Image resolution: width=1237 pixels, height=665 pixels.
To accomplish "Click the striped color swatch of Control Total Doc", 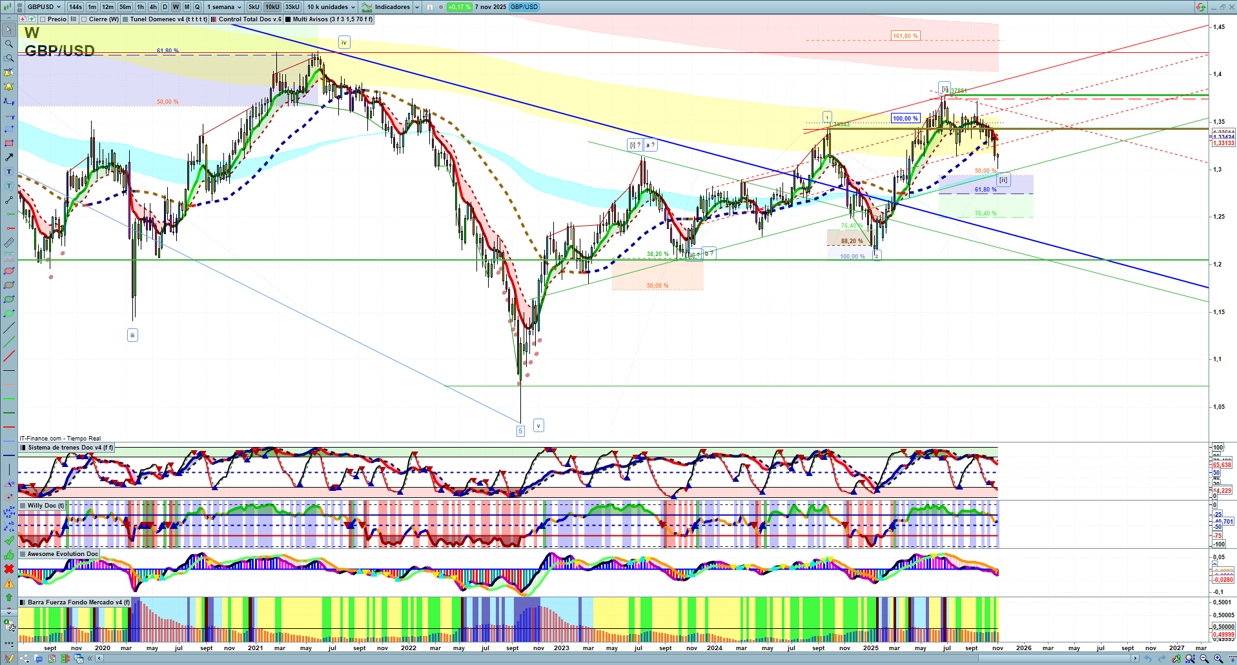I will (x=214, y=19).
